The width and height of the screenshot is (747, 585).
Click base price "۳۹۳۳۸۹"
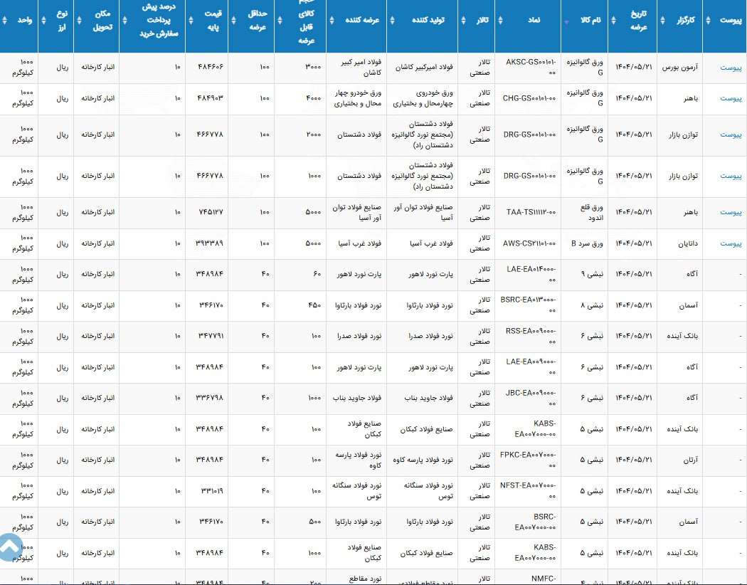pos(209,243)
